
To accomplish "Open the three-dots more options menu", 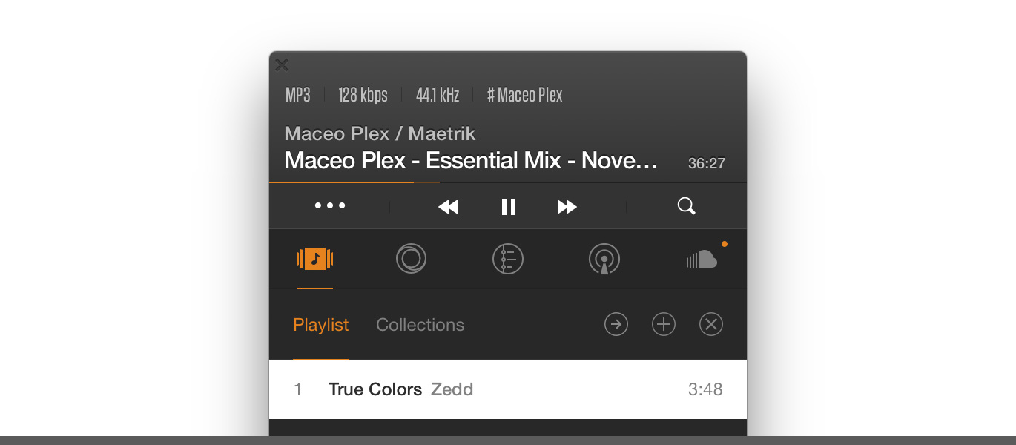I will tap(330, 206).
